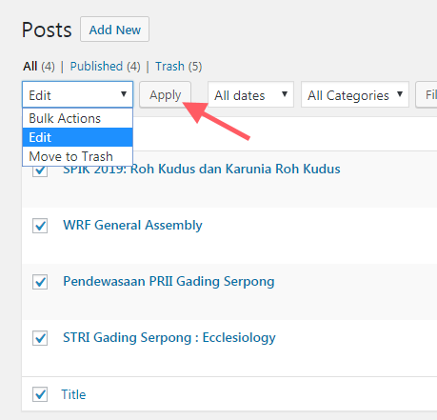Screen dimensions: 437x420
Task: Choose Move to Trash option
Action: (77, 156)
